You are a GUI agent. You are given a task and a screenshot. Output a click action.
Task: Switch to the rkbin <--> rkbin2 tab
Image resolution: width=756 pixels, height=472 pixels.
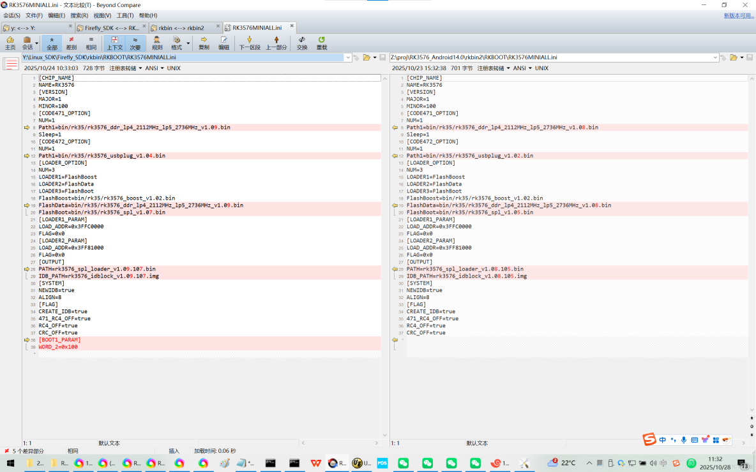pos(181,28)
